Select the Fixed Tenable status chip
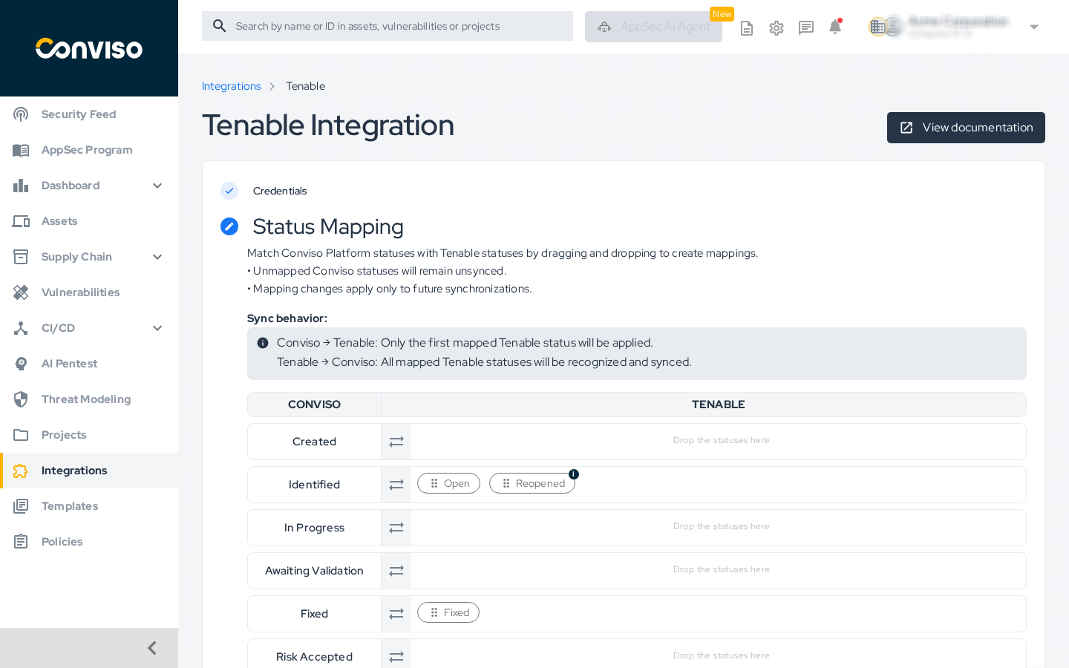1069x668 pixels. [x=448, y=612]
